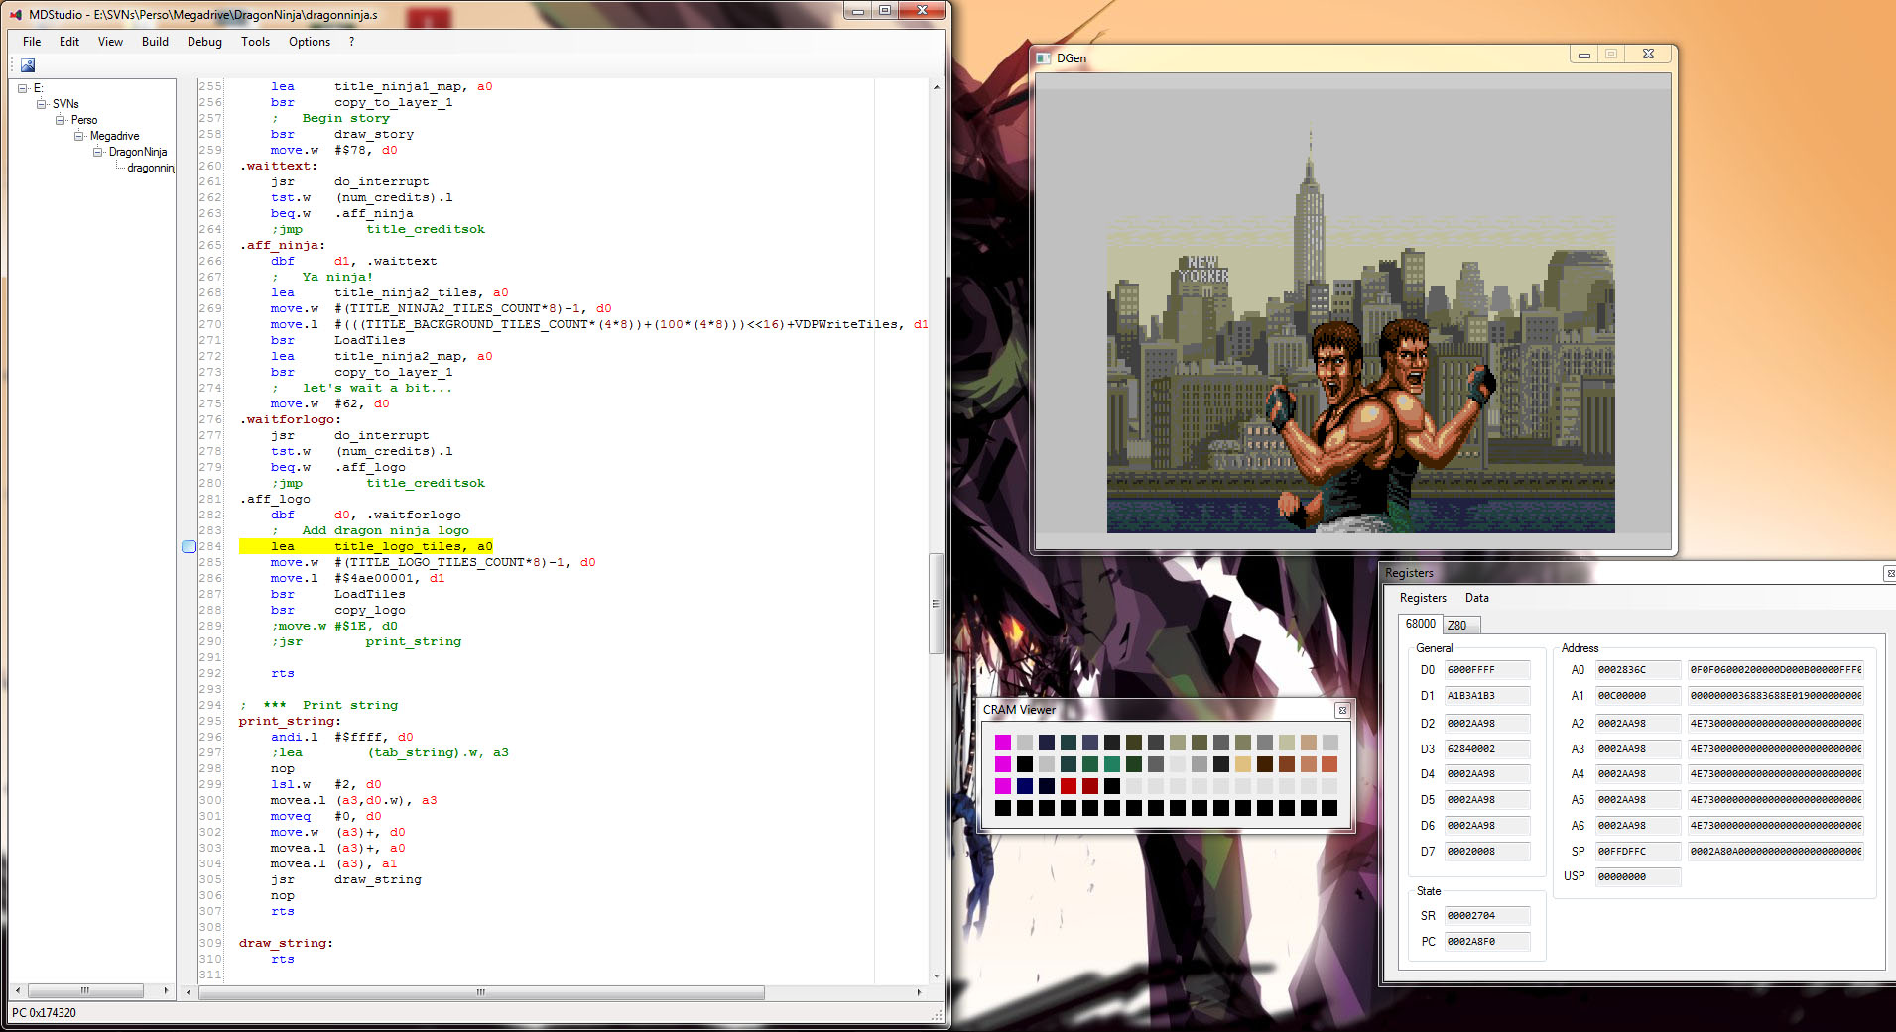Image resolution: width=1896 pixels, height=1032 pixels.
Task: Click the A0 address register field
Action: click(1638, 670)
